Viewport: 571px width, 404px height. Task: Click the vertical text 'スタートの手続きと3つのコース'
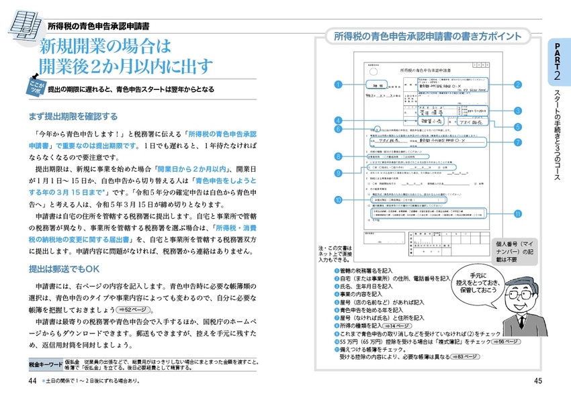pyautogui.click(x=557, y=134)
